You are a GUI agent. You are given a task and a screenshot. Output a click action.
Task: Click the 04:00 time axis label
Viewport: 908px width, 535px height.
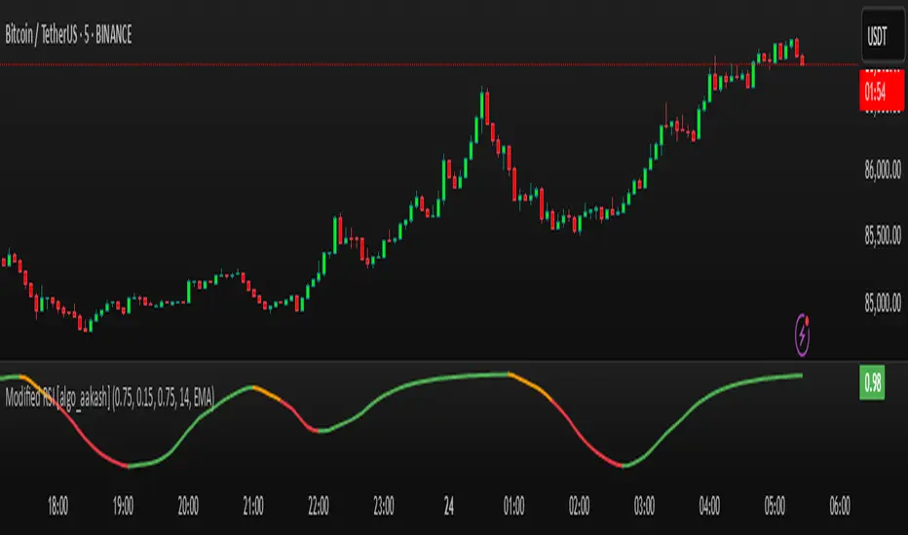pyautogui.click(x=709, y=506)
